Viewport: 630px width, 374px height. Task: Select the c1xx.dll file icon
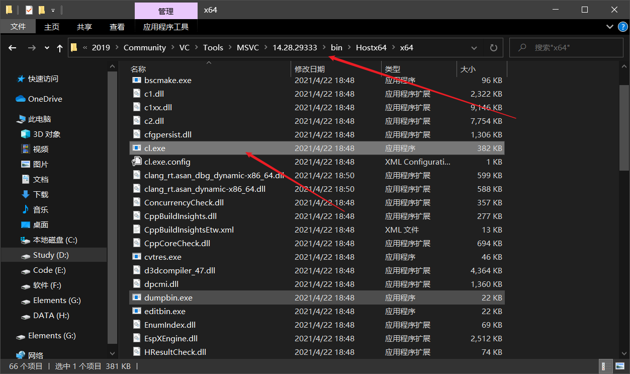click(136, 107)
